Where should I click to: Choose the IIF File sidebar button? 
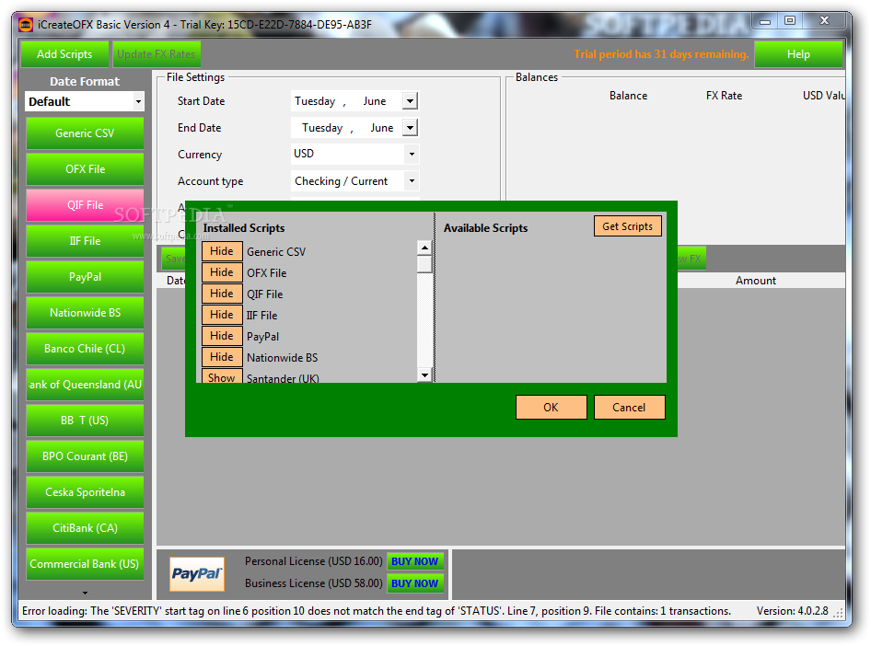click(x=85, y=241)
